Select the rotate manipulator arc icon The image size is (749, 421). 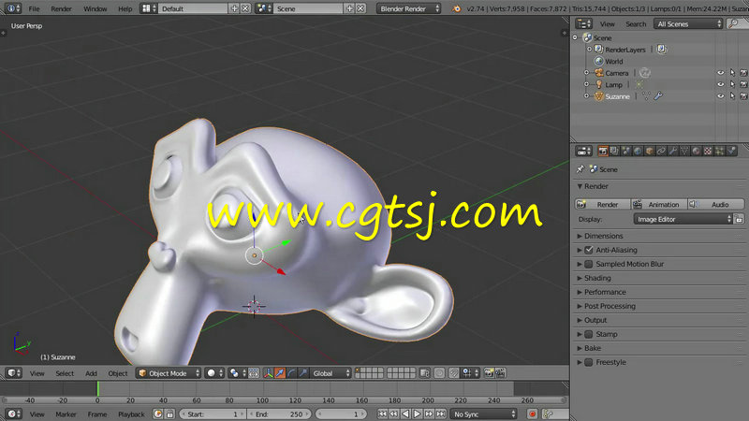click(x=291, y=373)
